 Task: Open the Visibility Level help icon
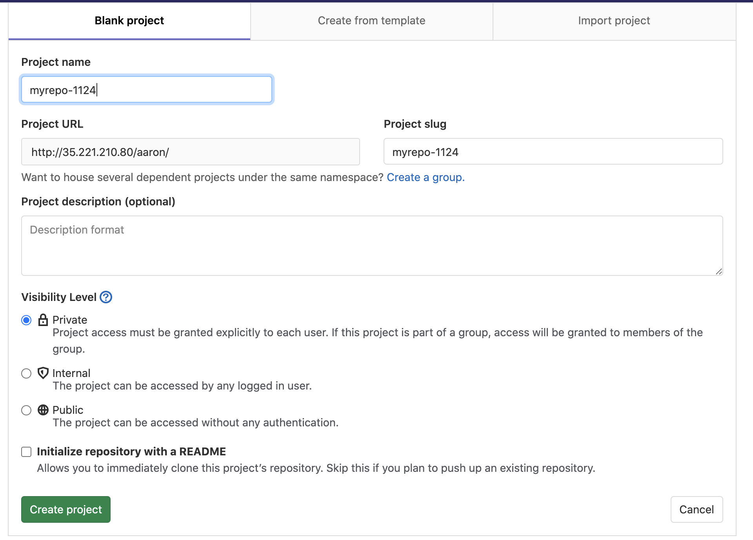point(105,297)
